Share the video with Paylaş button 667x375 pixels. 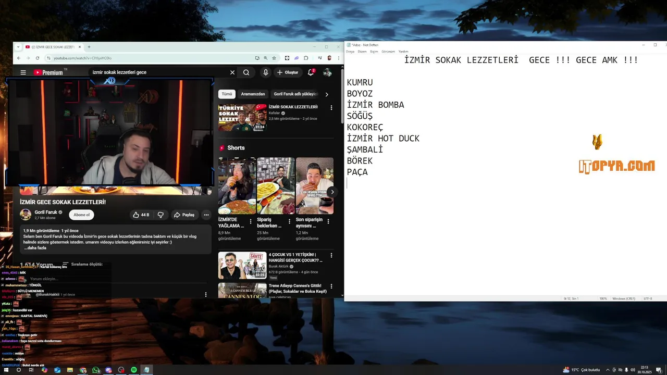184,215
